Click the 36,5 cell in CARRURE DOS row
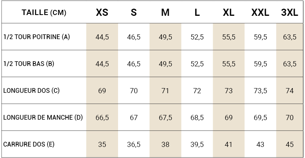This screenshot has height=158, width=305. [134, 145]
